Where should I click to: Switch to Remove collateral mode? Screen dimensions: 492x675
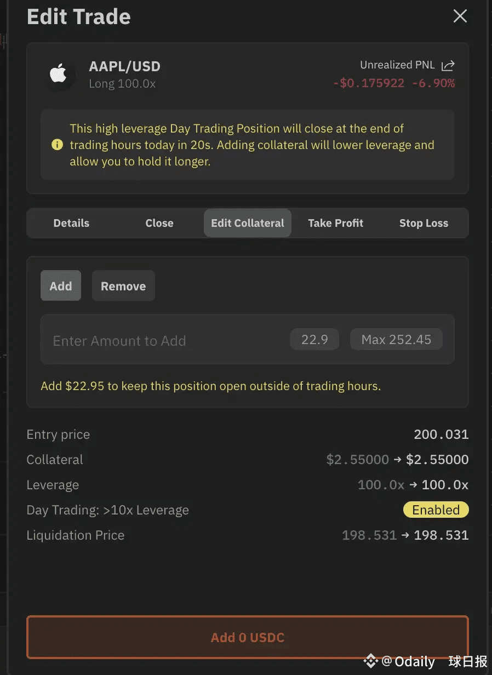point(123,286)
